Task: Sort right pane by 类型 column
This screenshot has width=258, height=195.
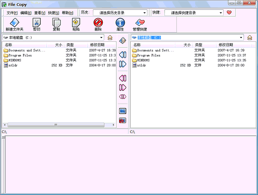Action: 205,45
